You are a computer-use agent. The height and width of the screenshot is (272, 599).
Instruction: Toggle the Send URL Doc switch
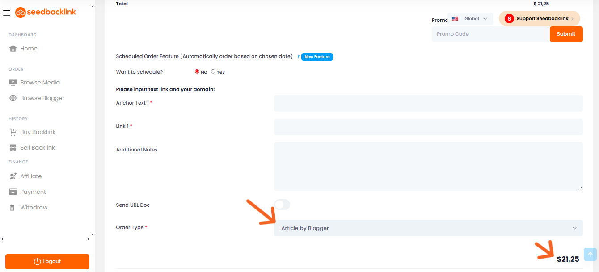pyautogui.click(x=282, y=205)
